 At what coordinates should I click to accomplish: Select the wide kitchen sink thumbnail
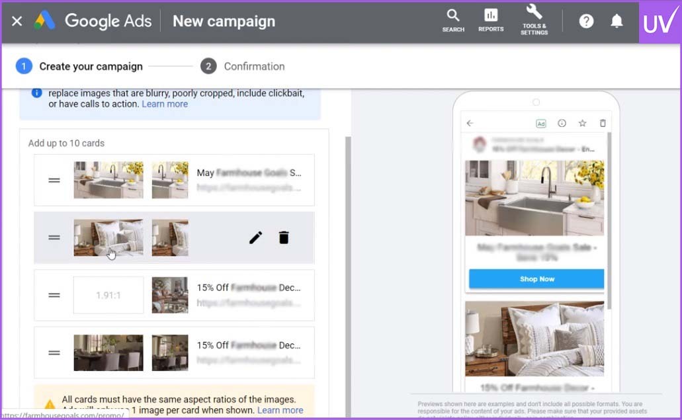108,180
